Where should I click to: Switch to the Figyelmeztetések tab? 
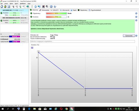click(x=95, y=10)
